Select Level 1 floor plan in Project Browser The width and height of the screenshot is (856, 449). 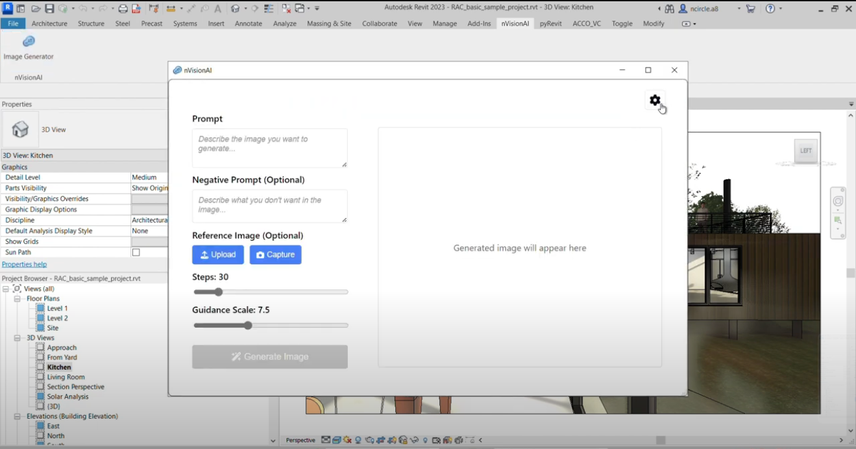click(x=57, y=308)
